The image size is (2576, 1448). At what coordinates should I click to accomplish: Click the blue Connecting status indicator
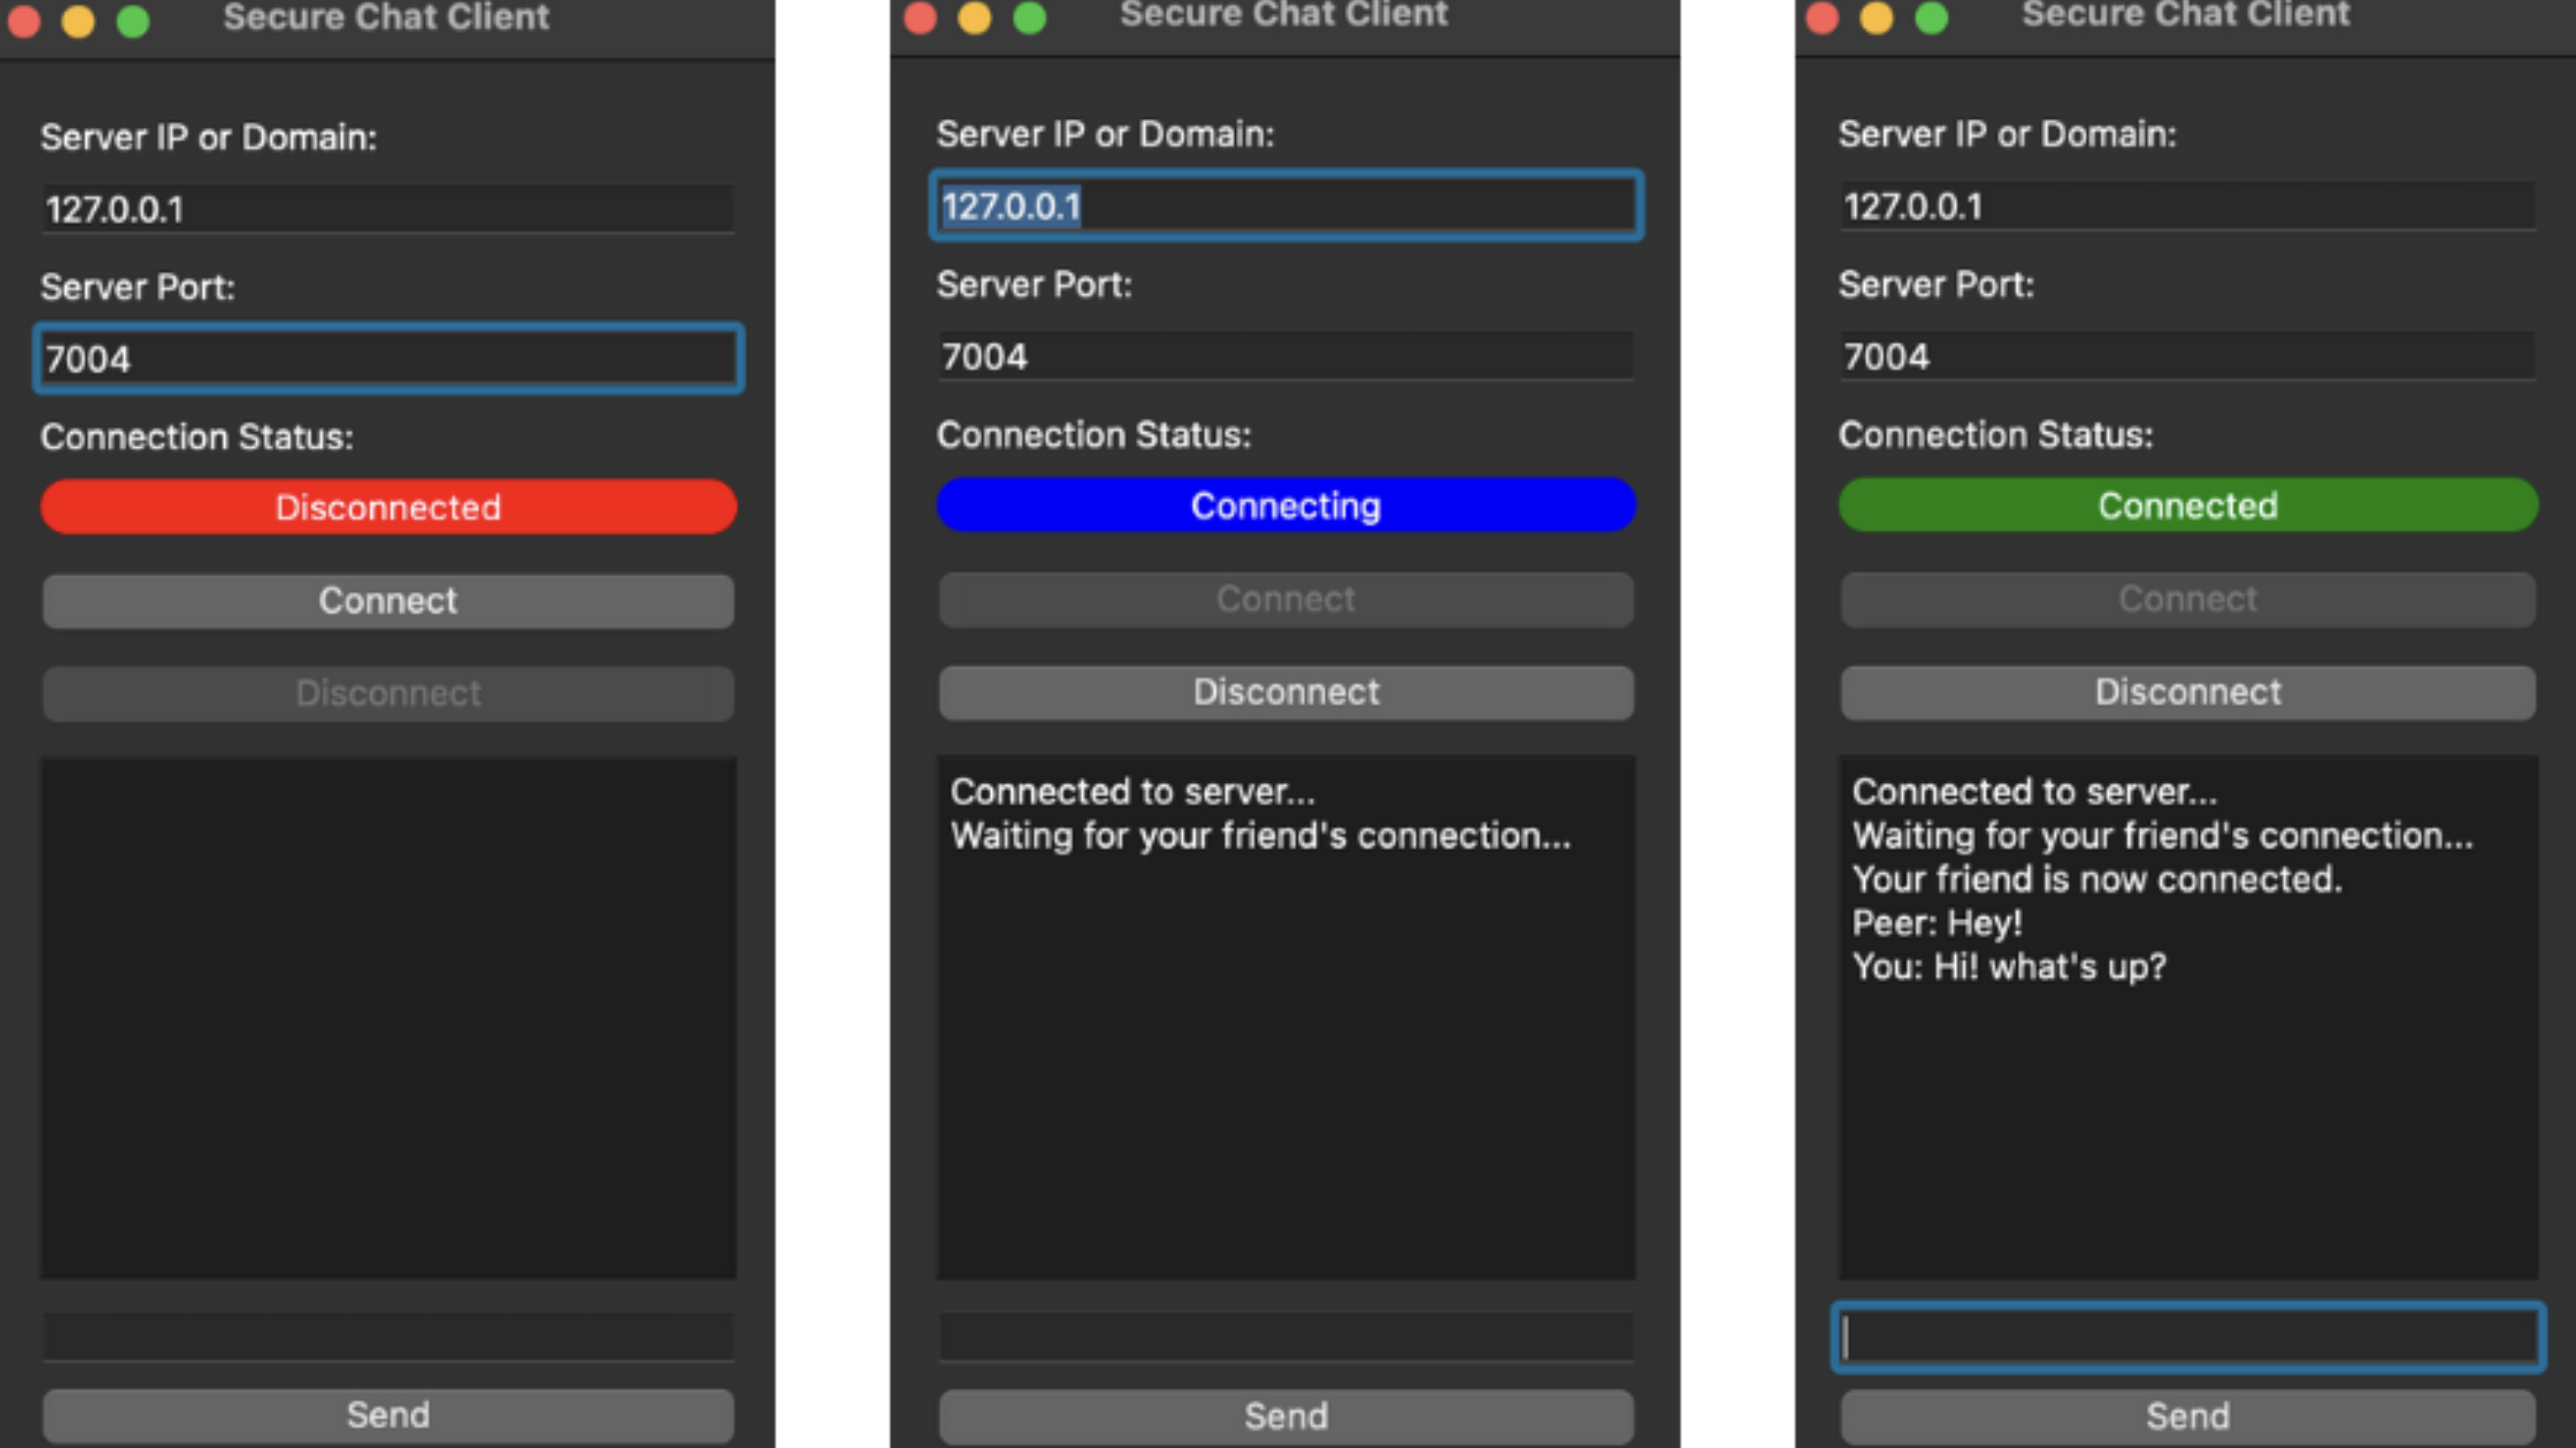coord(1286,504)
